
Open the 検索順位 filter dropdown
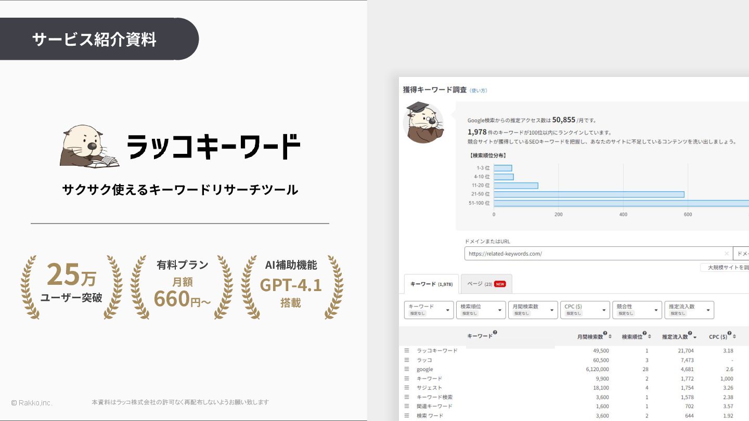481,310
